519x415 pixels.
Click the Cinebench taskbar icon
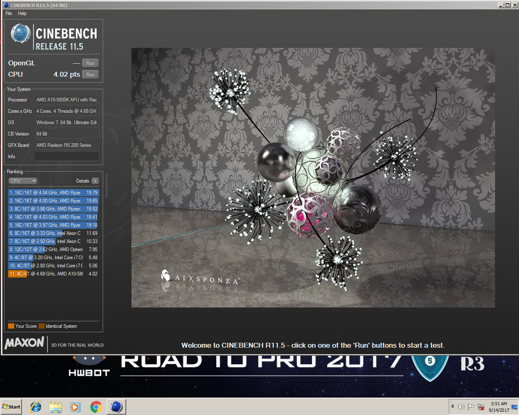click(116, 407)
